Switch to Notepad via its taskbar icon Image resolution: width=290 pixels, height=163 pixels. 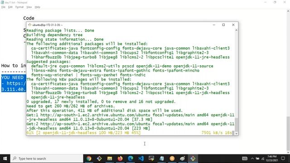tap(161, 158)
